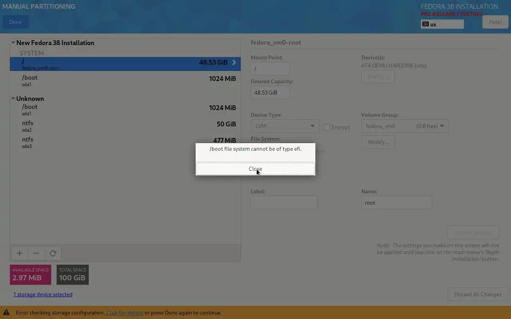Click the Update Settings button

click(473, 232)
